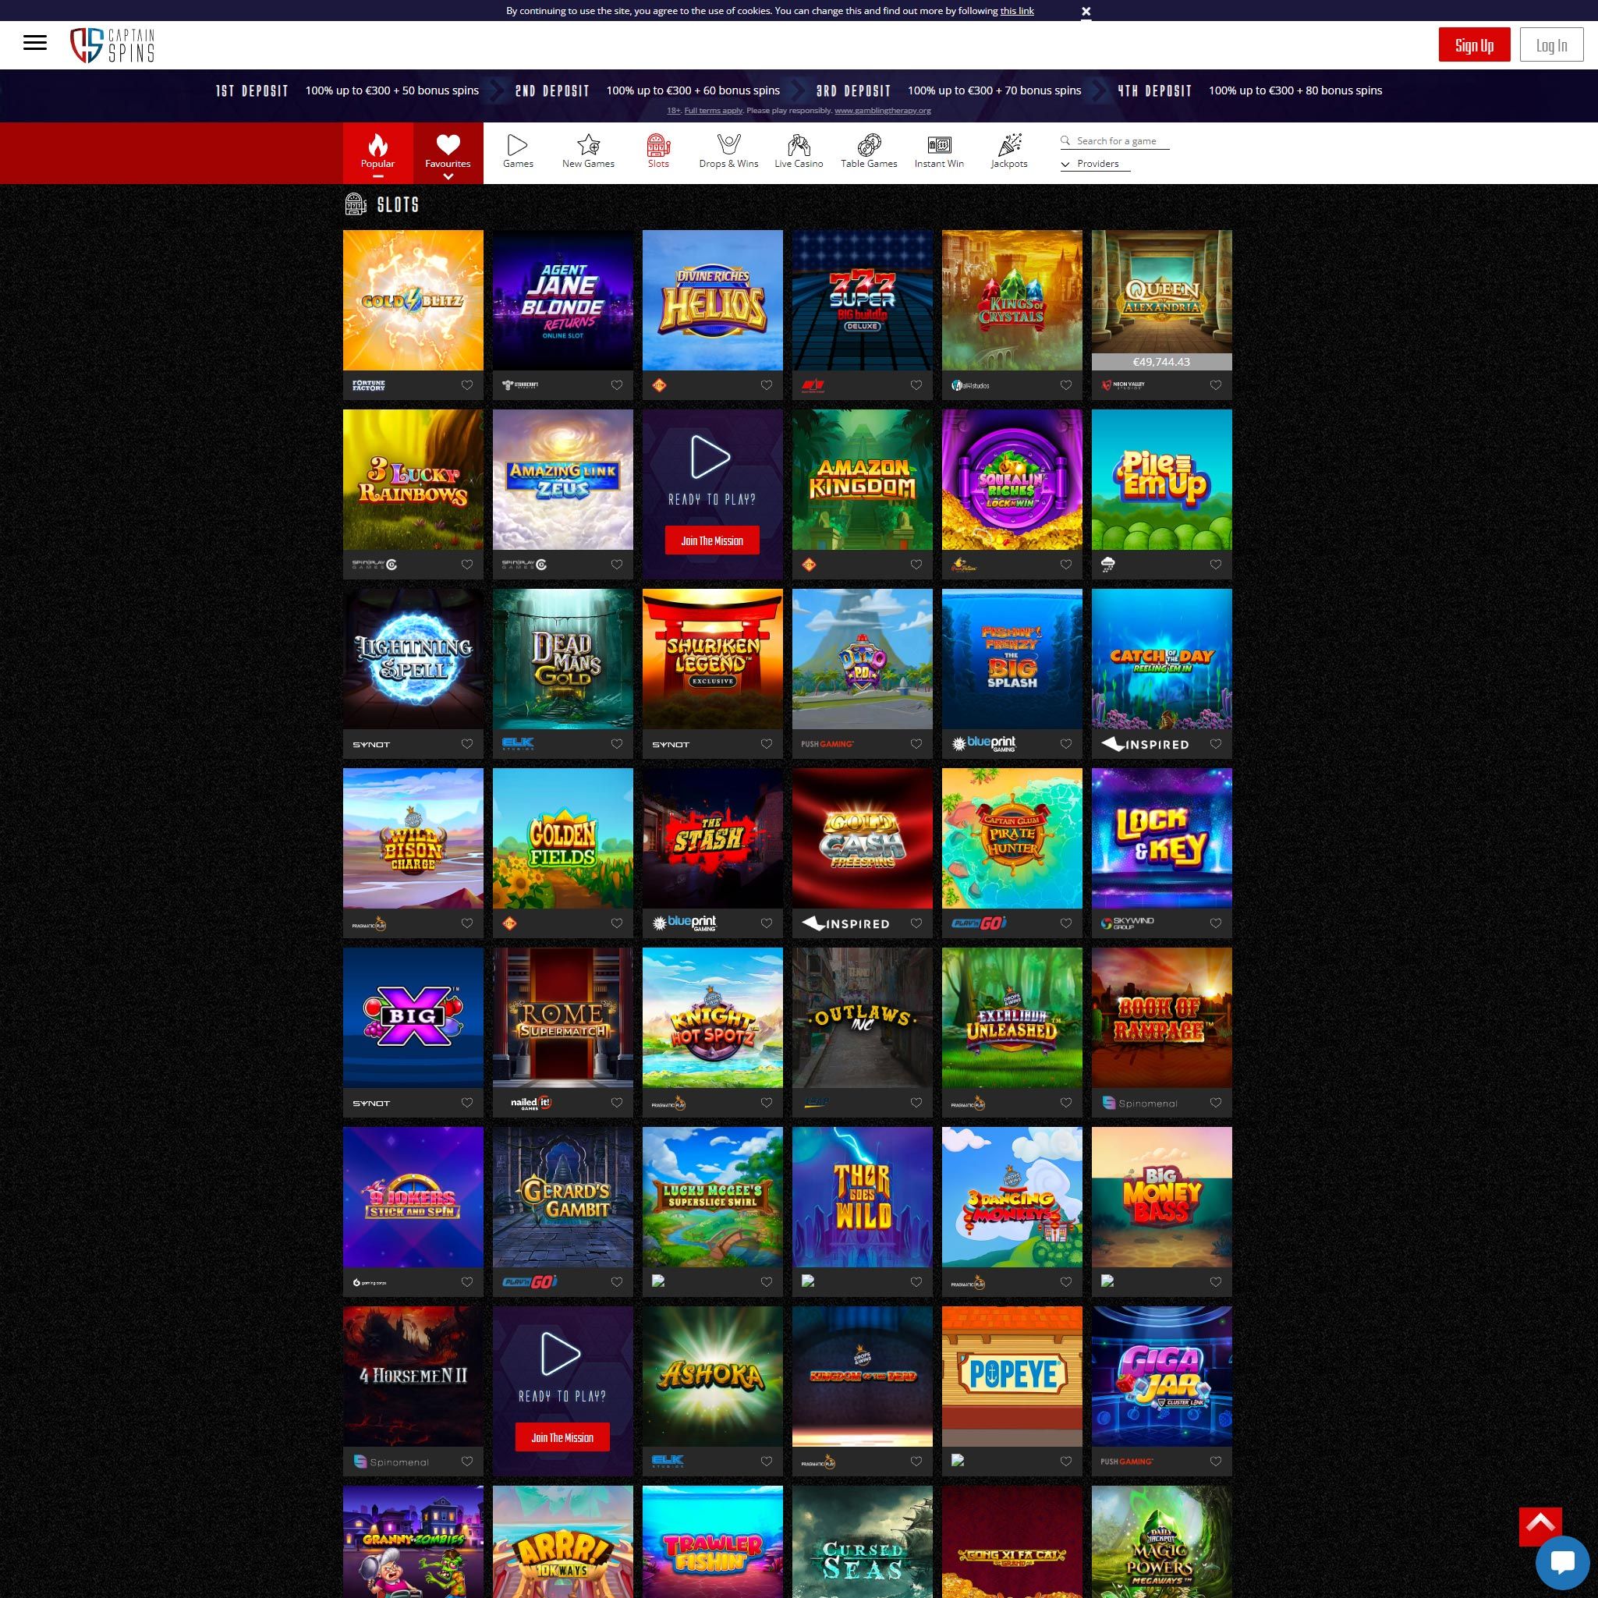This screenshot has width=1598, height=1598.
Task: Click the Search for a game field
Action: pos(1115,141)
